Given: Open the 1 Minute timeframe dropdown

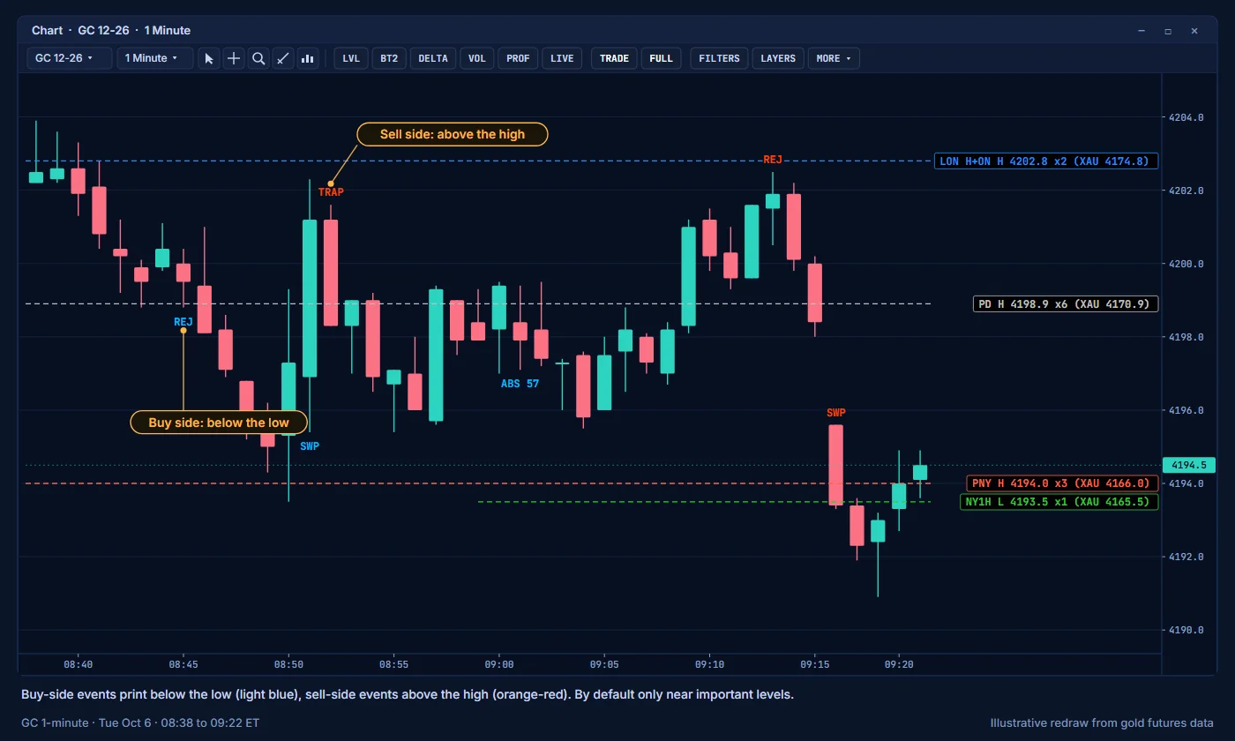Looking at the screenshot, I should point(155,58).
